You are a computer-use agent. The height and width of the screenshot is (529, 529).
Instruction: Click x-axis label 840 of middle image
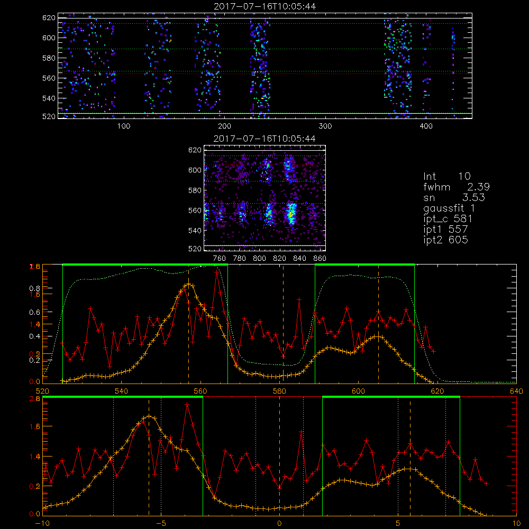[299, 259]
